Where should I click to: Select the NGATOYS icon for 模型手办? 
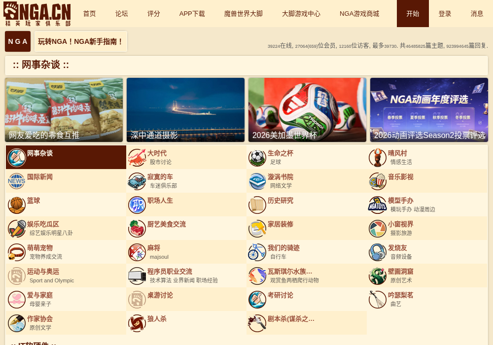[x=378, y=205]
